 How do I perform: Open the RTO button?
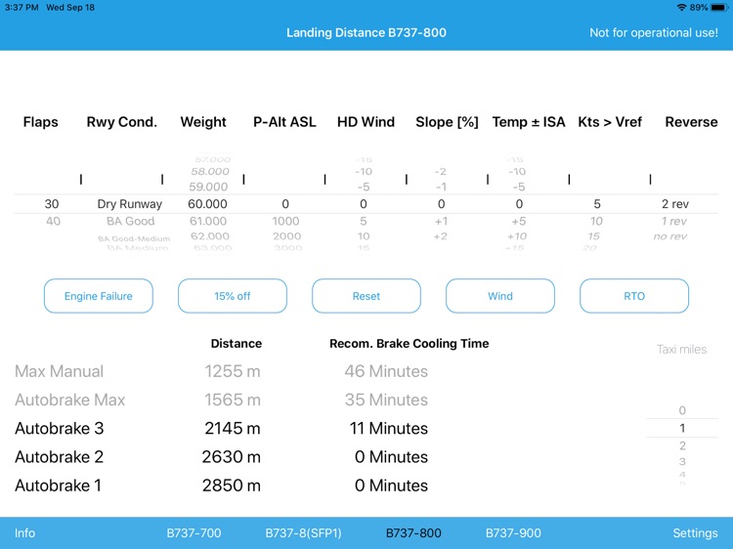pos(634,296)
